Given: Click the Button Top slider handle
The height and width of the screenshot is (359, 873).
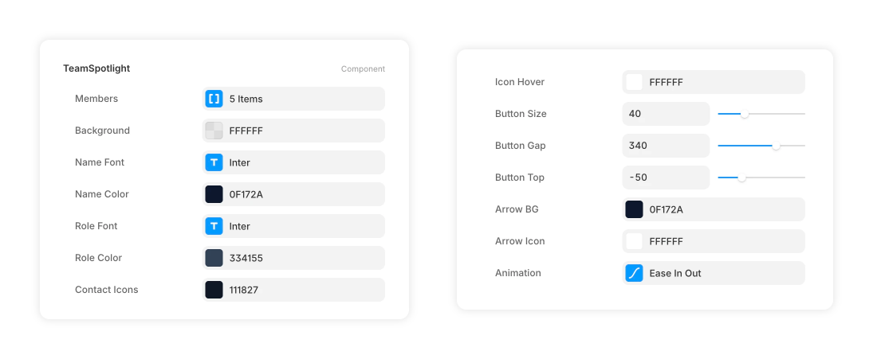Looking at the screenshot, I should (741, 178).
